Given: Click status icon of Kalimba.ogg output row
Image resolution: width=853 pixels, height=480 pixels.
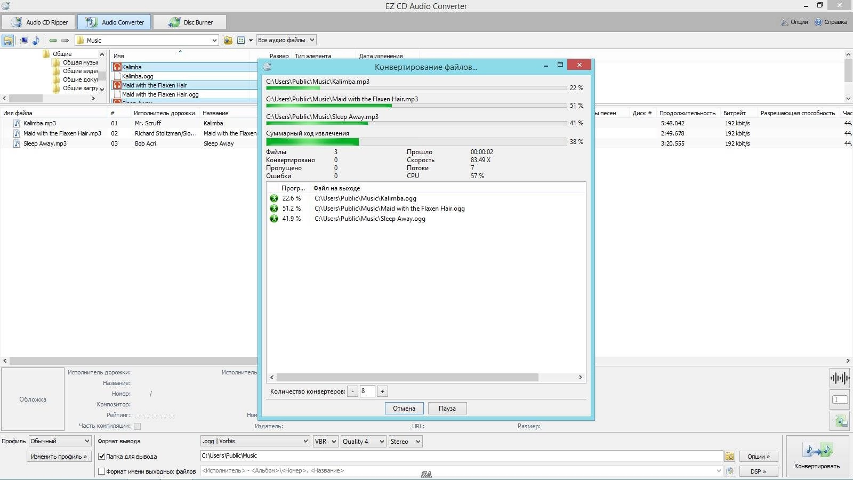Looking at the screenshot, I should point(274,198).
